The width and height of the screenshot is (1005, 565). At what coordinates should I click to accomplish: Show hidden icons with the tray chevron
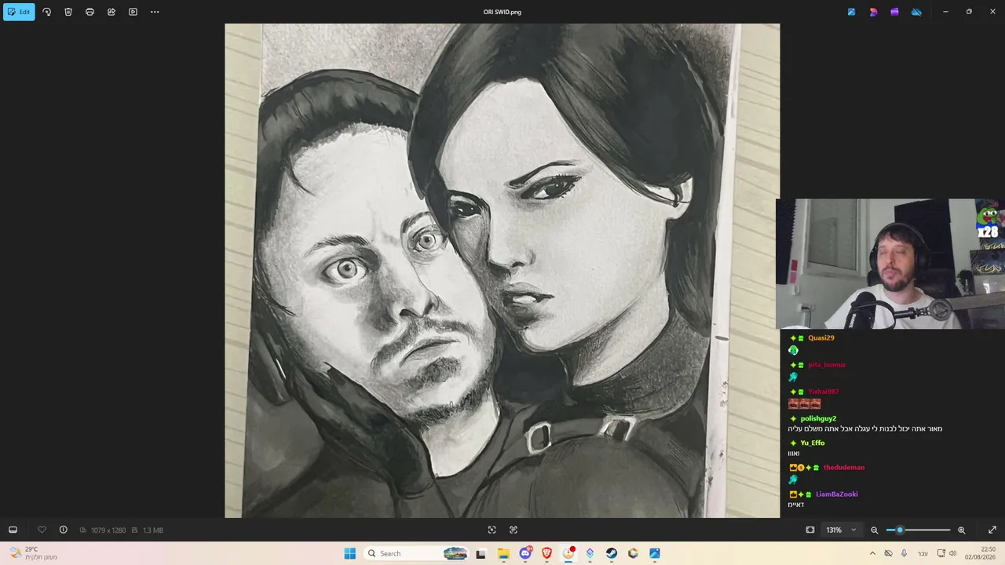click(872, 553)
